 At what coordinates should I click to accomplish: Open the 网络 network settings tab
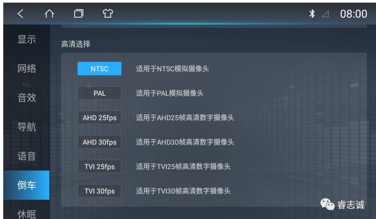point(26,69)
